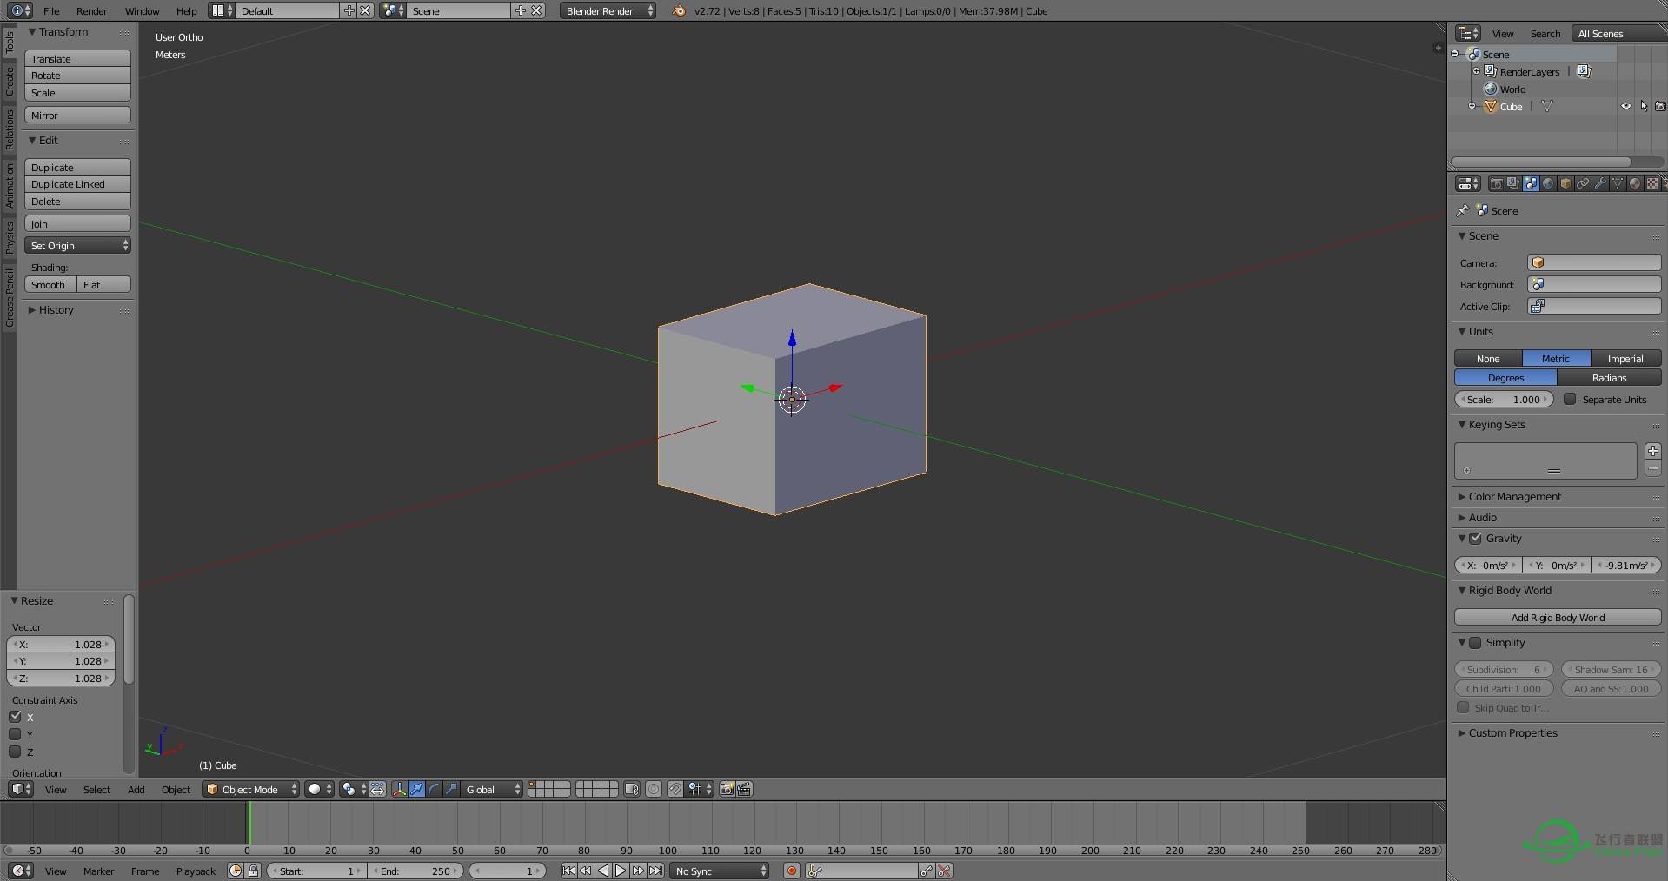Check the Z constraint axis
1668x881 pixels.
(x=15, y=752)
